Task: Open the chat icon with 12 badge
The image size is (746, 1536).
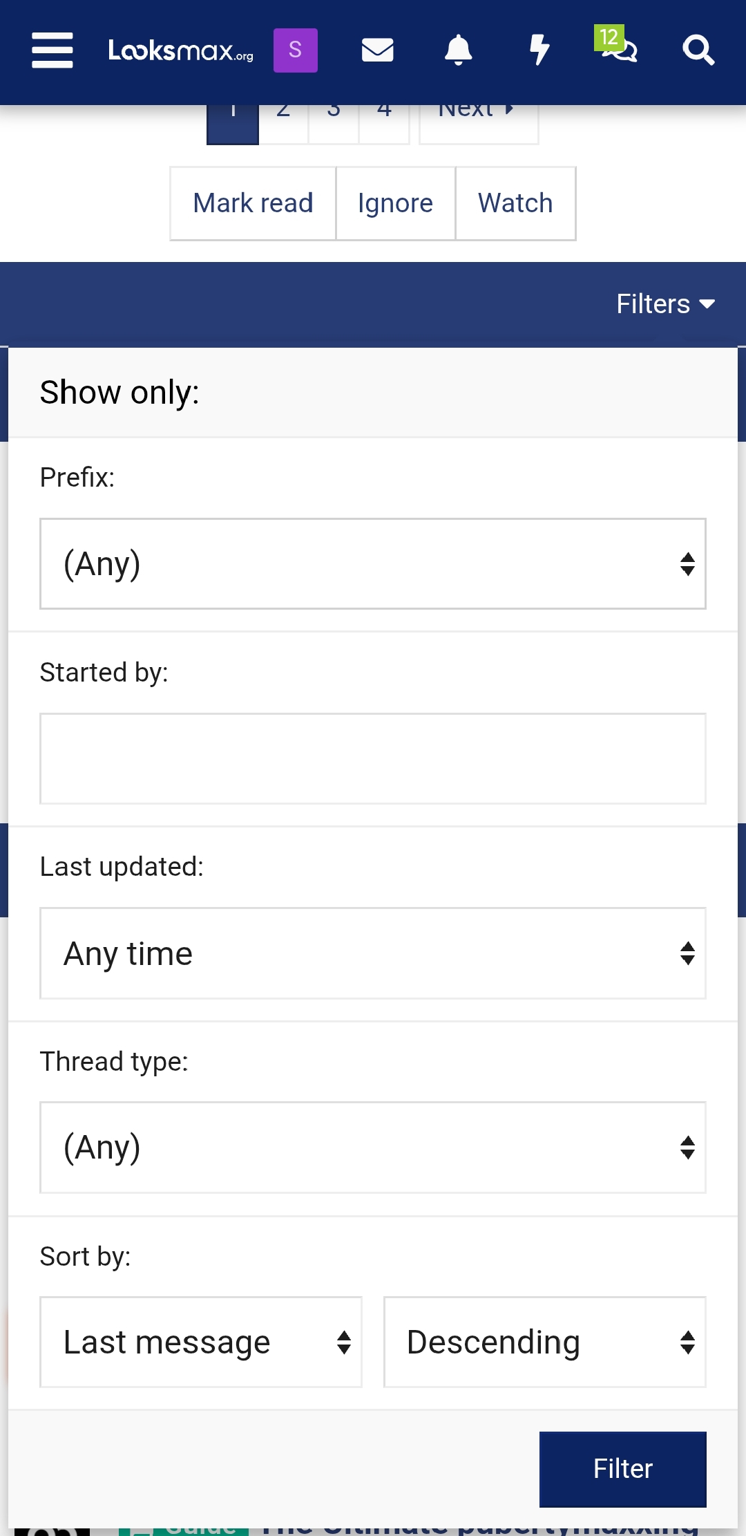Action: [x=617, y=47]
